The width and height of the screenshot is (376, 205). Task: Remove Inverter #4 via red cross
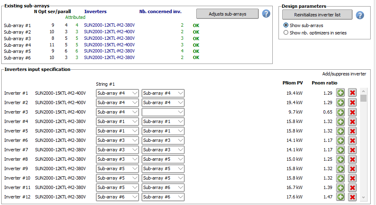pyautogui.click(x=352, y=121)
